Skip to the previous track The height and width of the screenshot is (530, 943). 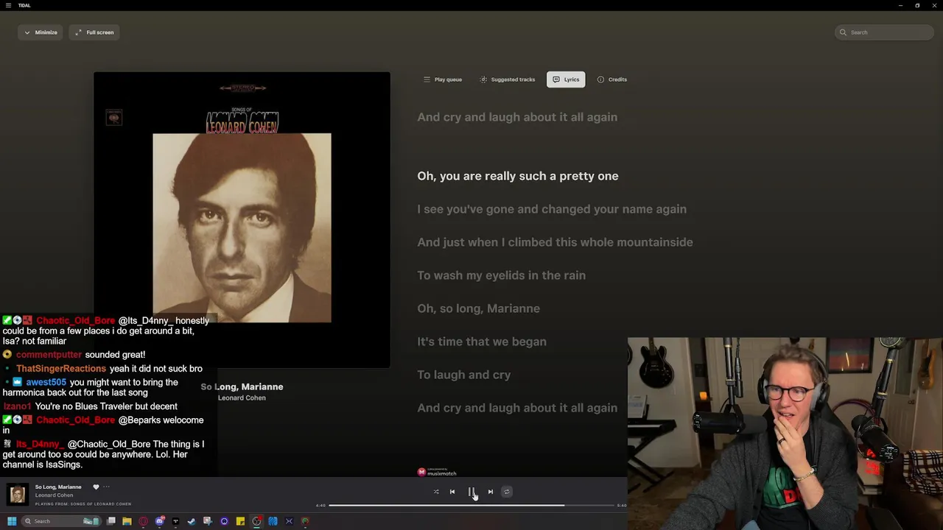[452, 492]
